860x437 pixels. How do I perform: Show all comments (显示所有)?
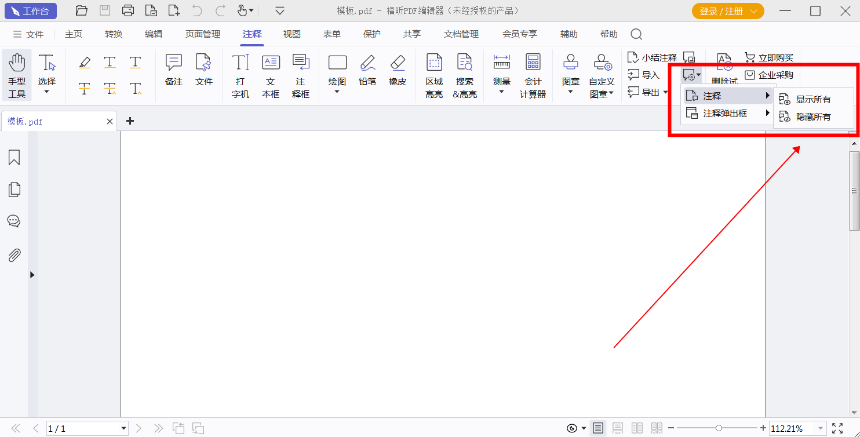pyautogui.click(x=812, y=100)
